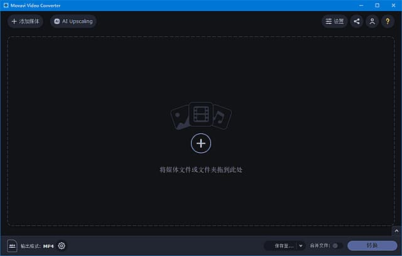Open the user account icon
The height and width of the screenshot is (256, 402).
(372, 21)
